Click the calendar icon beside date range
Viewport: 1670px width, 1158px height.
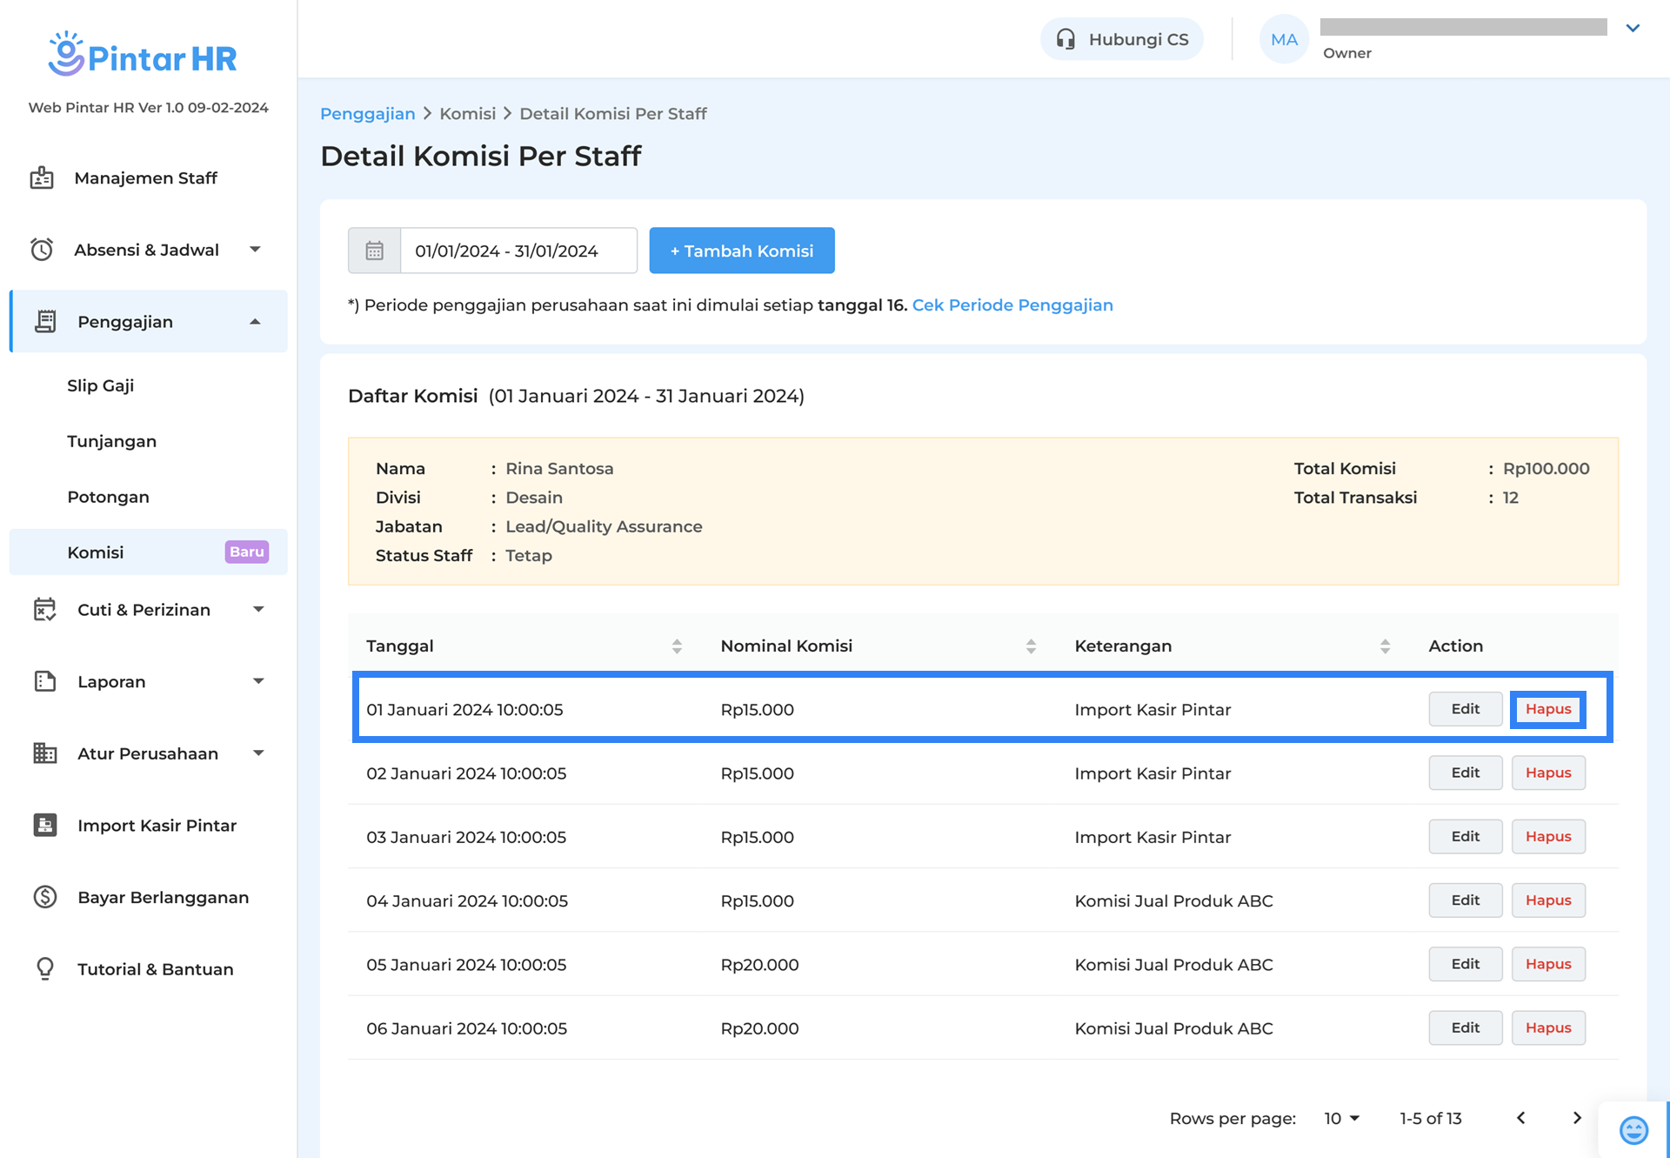(374, 251)
